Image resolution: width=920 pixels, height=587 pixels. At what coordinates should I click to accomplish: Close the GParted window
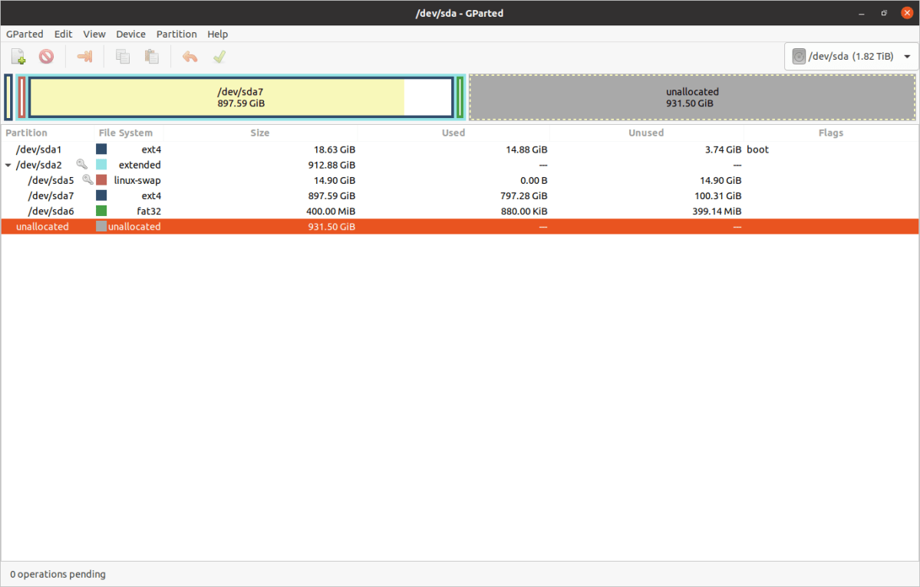tap(907, 13)
